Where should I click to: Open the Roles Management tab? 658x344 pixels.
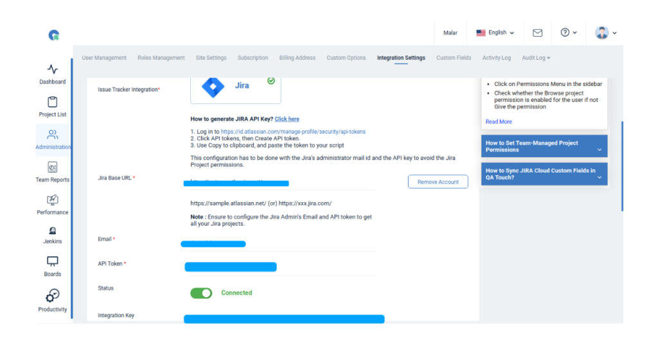point(161,58)
